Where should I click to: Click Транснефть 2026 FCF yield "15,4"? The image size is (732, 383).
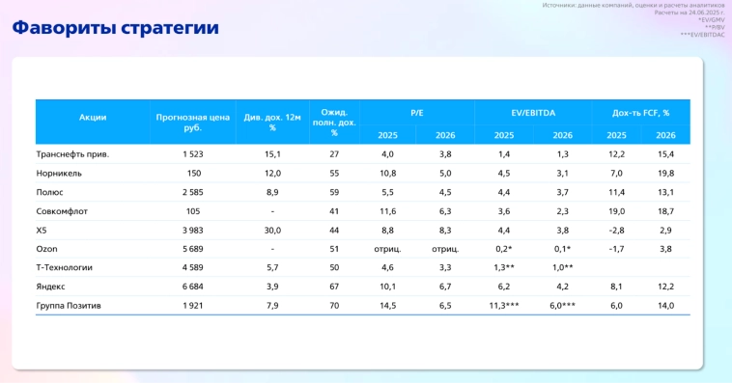click(x=665, y=154)
